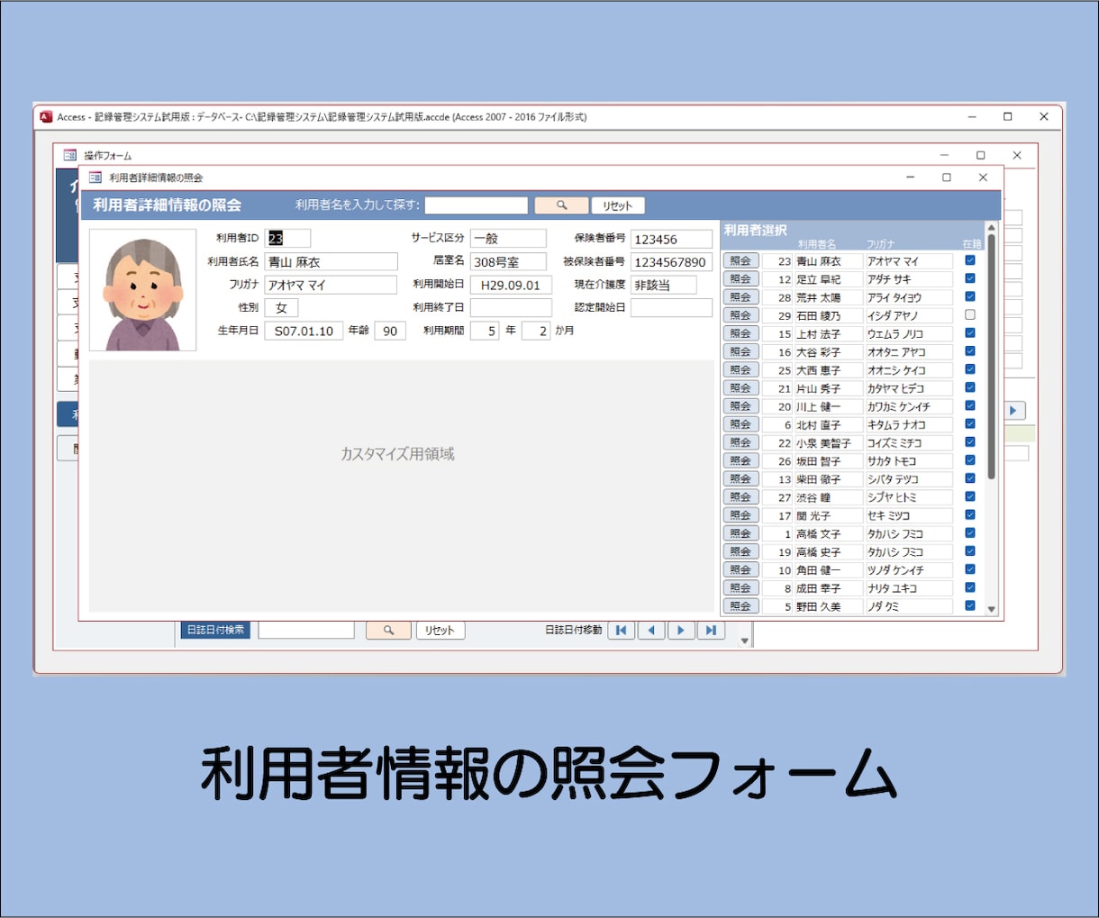Toggle 在籍 checkbox for 大谷 彩子

[x=970, y=351]
